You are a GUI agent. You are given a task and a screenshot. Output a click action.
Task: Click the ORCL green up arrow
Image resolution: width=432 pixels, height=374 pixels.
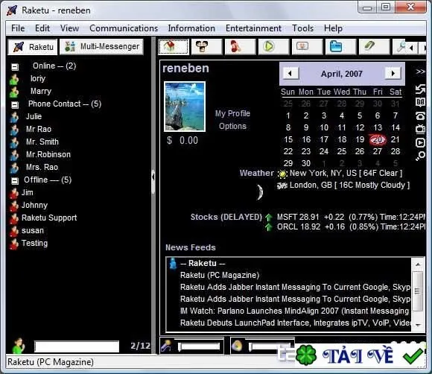pos(269,227)
